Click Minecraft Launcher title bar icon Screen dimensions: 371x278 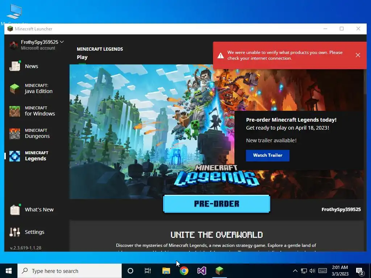pyautogui.click(x=10, y=29)
